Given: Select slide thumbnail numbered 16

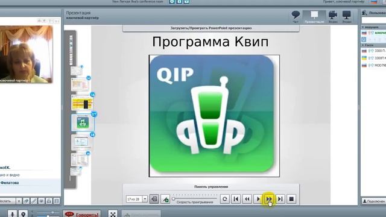Looking at the screenshot, I should coord(82,103).
